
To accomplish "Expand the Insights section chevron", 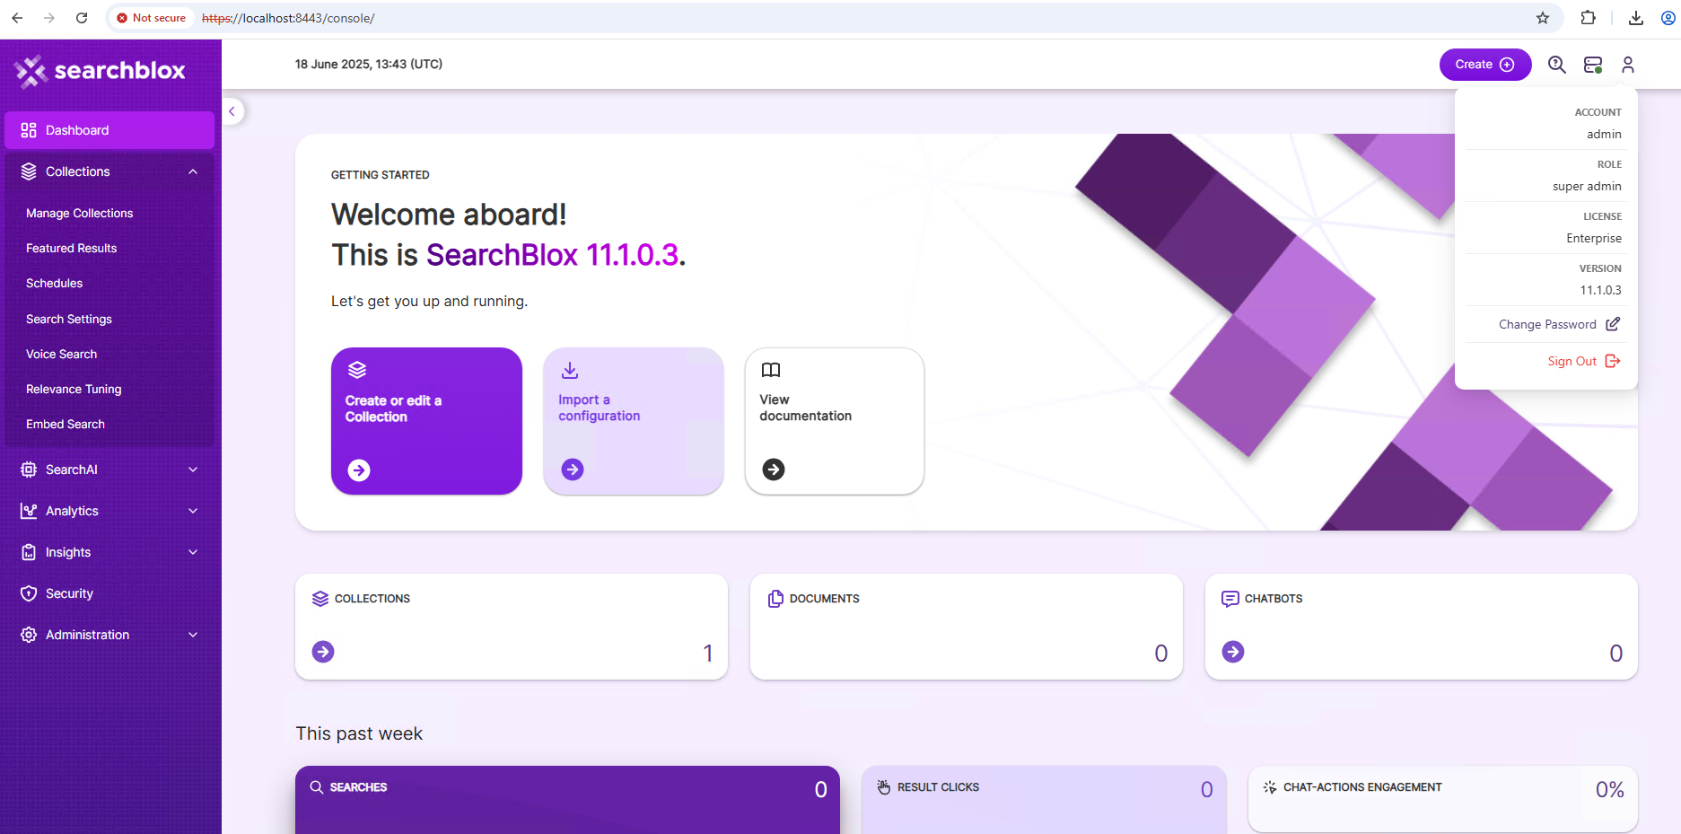I will tap(193, 552).
